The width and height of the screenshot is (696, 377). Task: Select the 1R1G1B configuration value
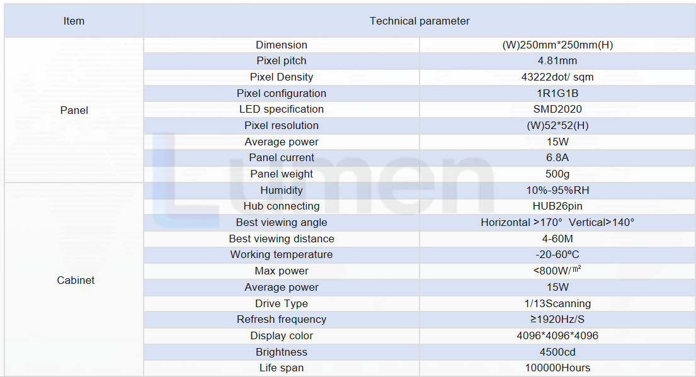(x=557, y=93)
